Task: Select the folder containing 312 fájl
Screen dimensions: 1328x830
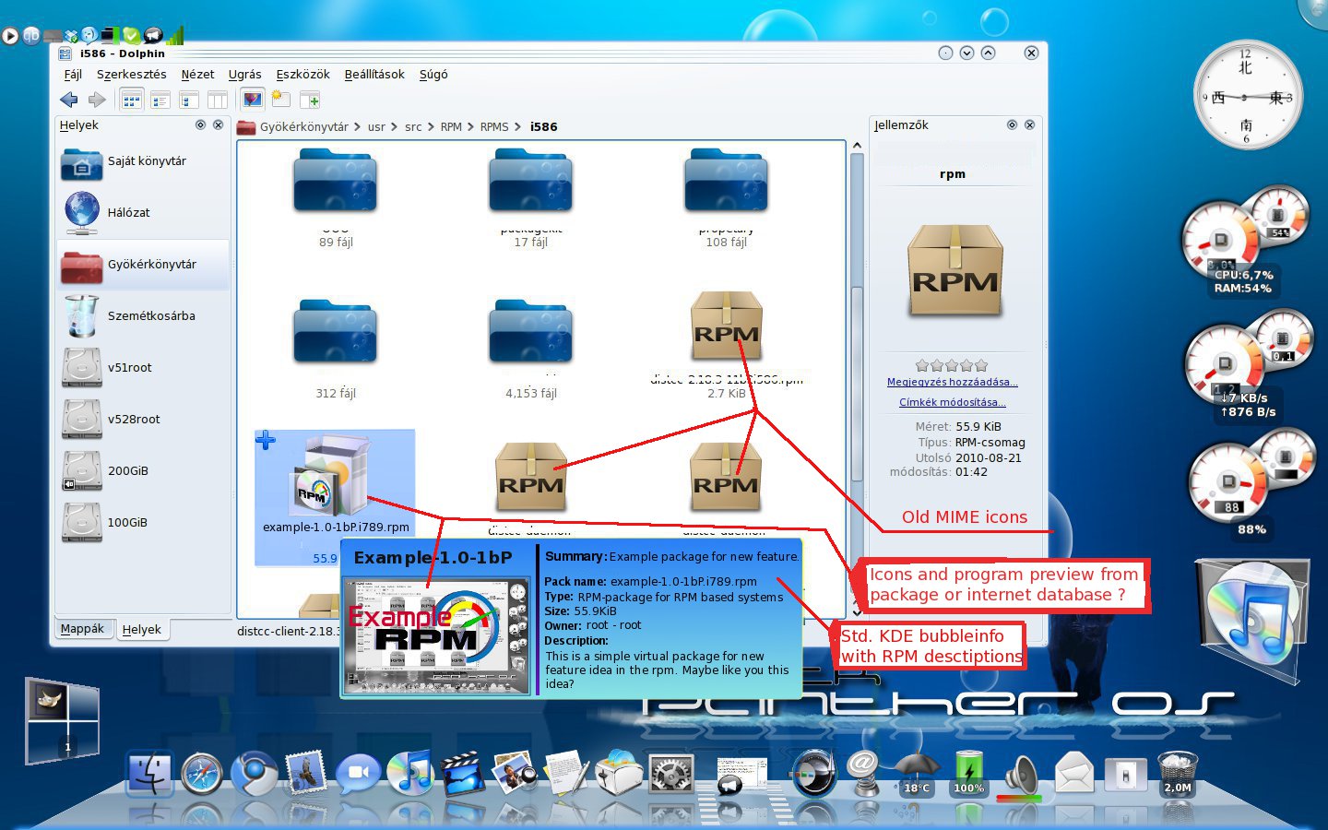Action: (336, 331)
